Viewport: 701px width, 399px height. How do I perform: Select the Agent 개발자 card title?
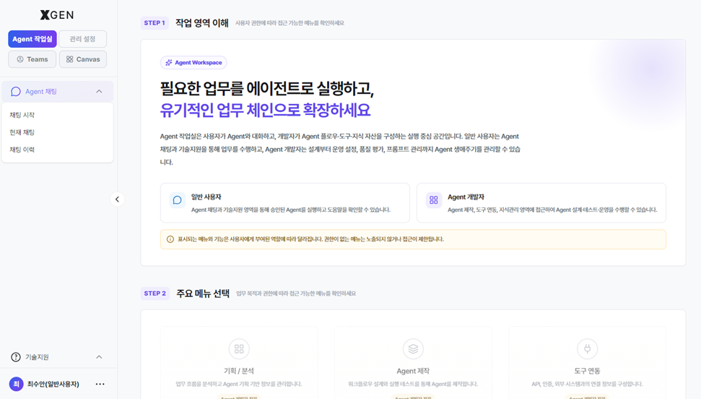pyautogui.click(x=466, y=197)
